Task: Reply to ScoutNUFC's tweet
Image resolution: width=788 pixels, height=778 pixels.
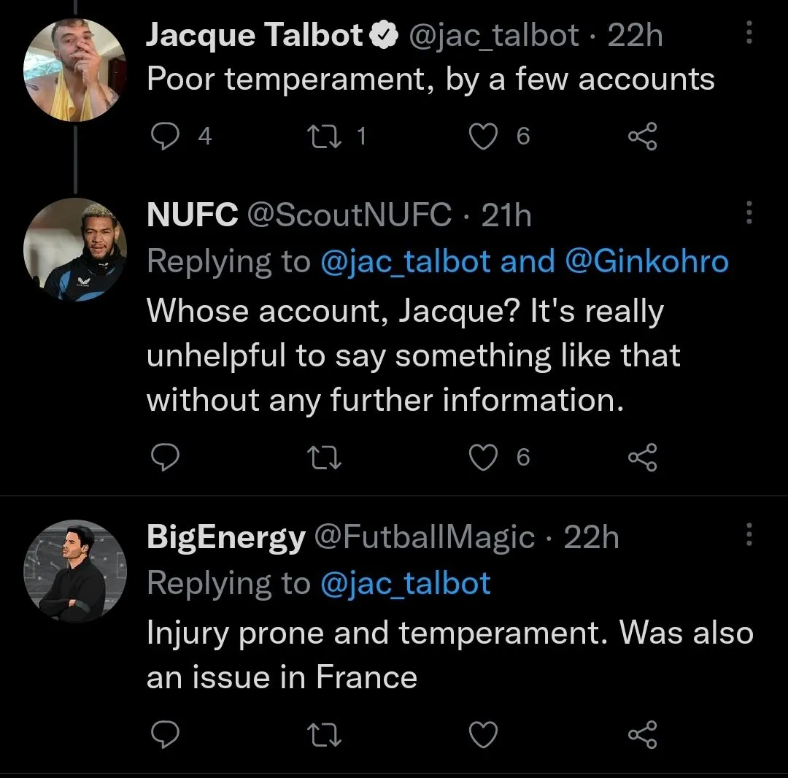Action: 165,458
